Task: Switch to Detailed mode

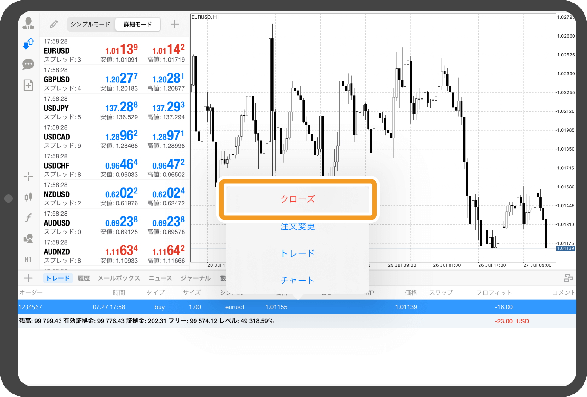Action: click(138, 24)
